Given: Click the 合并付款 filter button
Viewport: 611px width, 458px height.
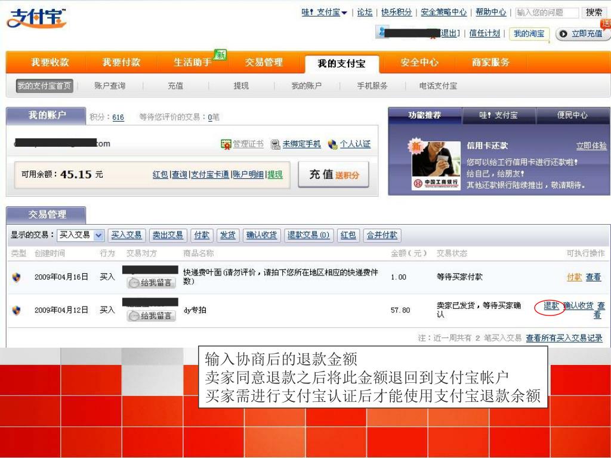Looking at the screenshot, I should [382, 235].
